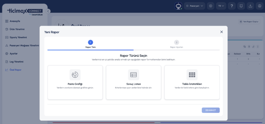Click edit pencil icon on background card
Viewport: 265px width, 124px height.
click(253, 47)
